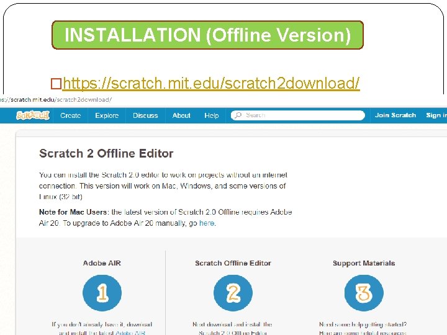
Task: Click the 'here' Adobe Air upgrade link
Action: 207,223
